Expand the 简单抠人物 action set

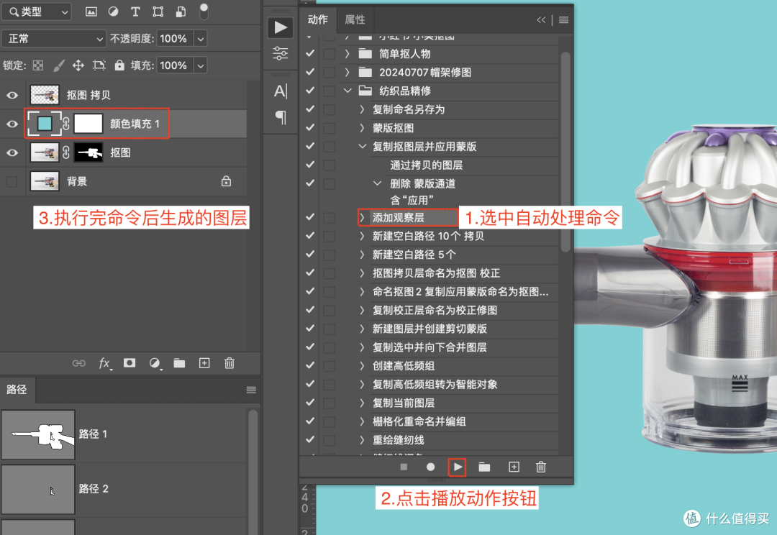point(347,53)
